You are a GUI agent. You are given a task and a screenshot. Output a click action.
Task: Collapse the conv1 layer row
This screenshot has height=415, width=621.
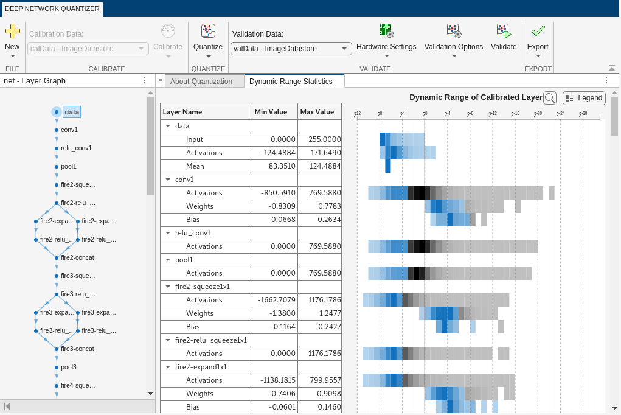click(168, 180)
